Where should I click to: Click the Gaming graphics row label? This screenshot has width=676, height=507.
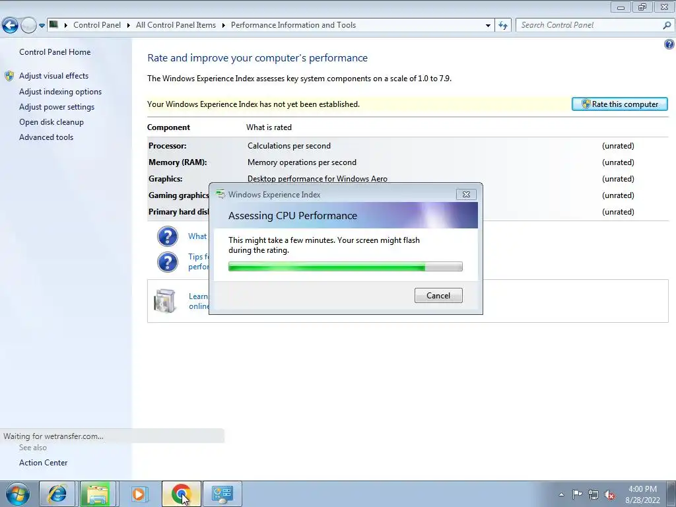pyautogui.click(x=178, y=195)
